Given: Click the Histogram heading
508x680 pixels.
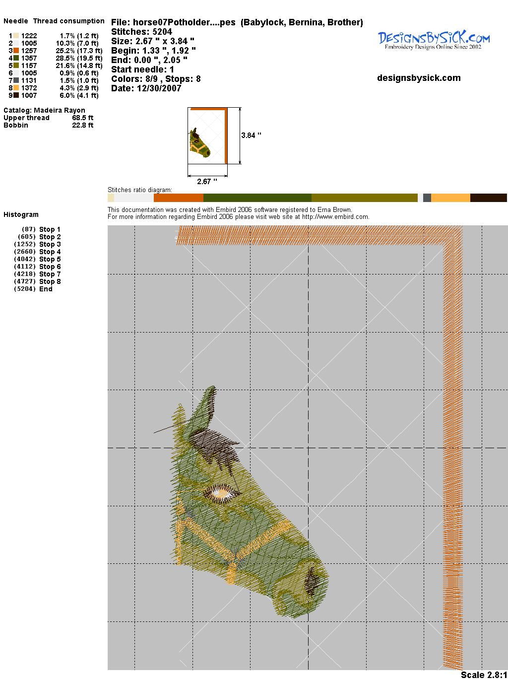Looking at the screenshot, I should pos(21,214).
